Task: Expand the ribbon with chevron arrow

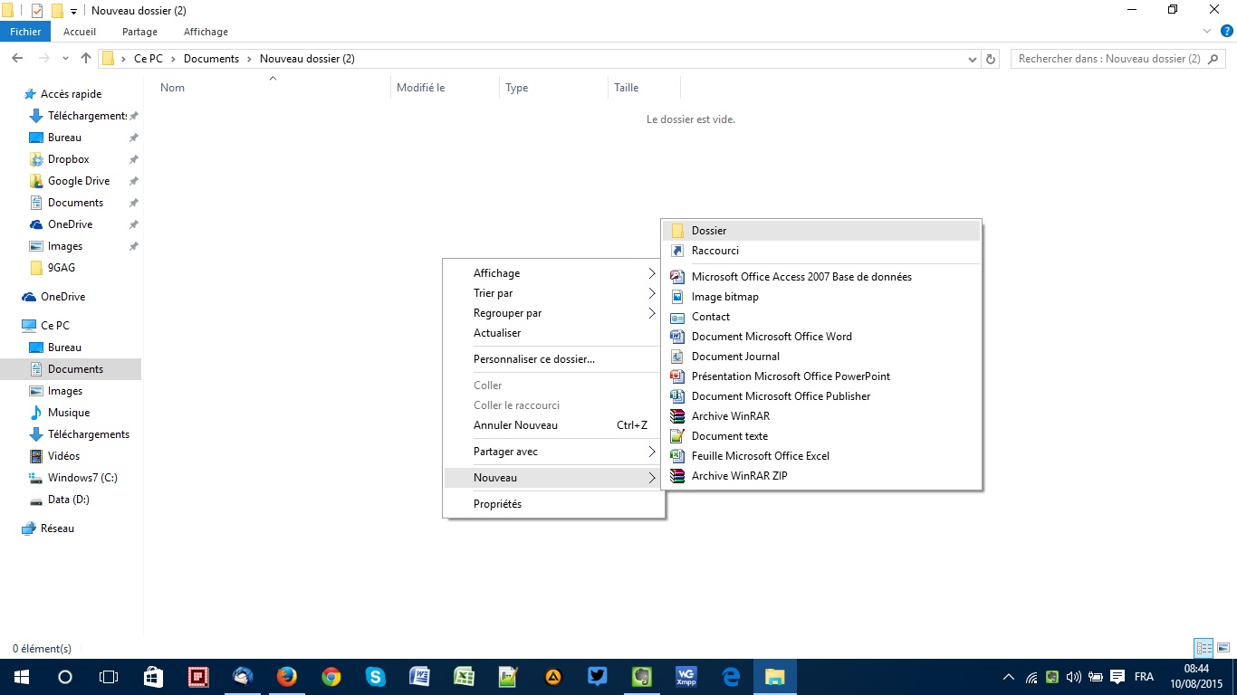Action: [1206, 32]
